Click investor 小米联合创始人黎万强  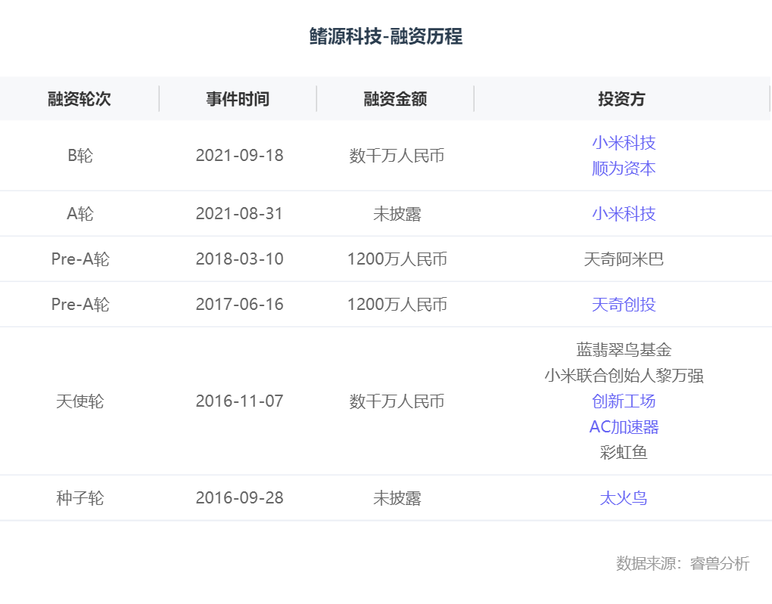pos(624,375)
